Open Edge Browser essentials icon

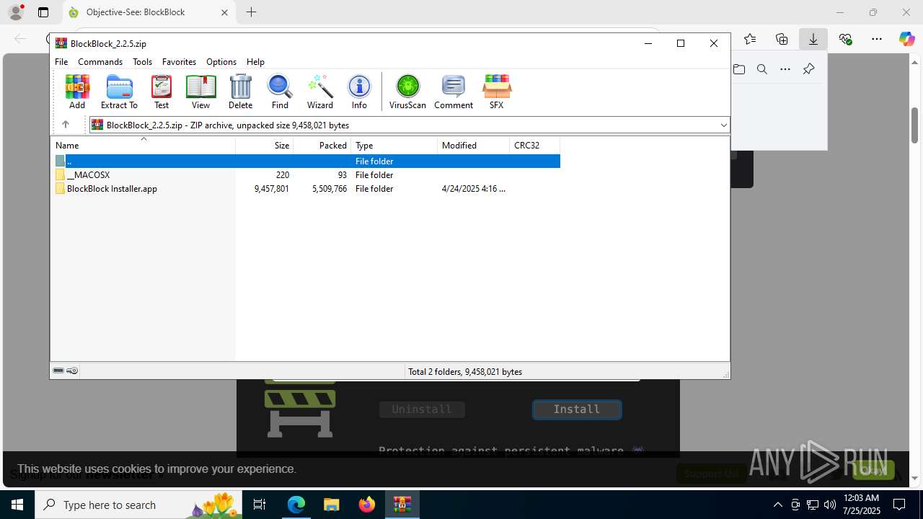point(845,39)
